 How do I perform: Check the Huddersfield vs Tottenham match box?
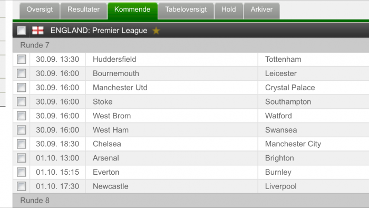click(x=22, y=59)
